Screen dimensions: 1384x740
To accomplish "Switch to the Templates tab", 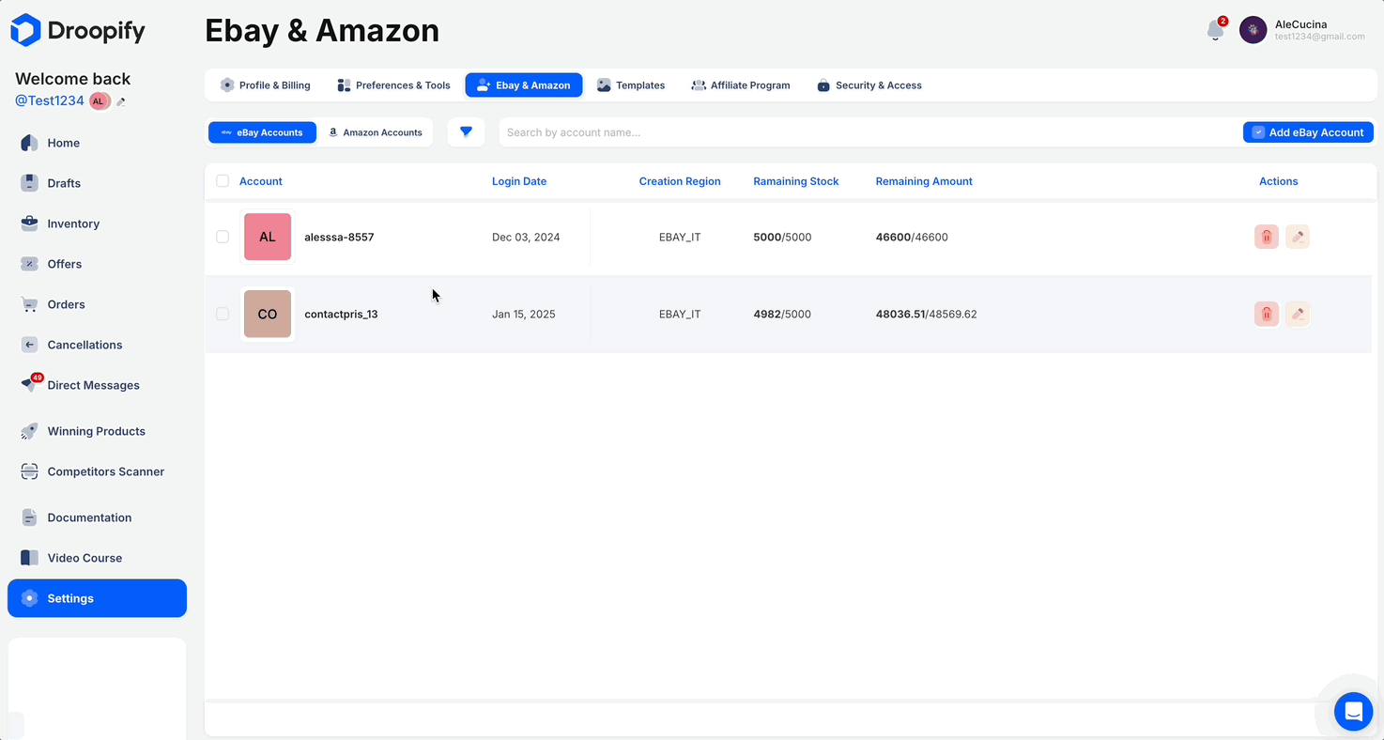I will 631,85.
